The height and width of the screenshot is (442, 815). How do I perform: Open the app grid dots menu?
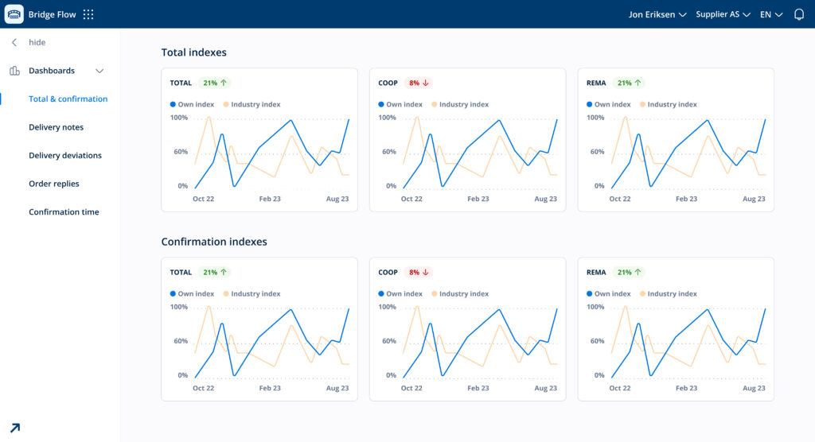click(x=88, y=14)
